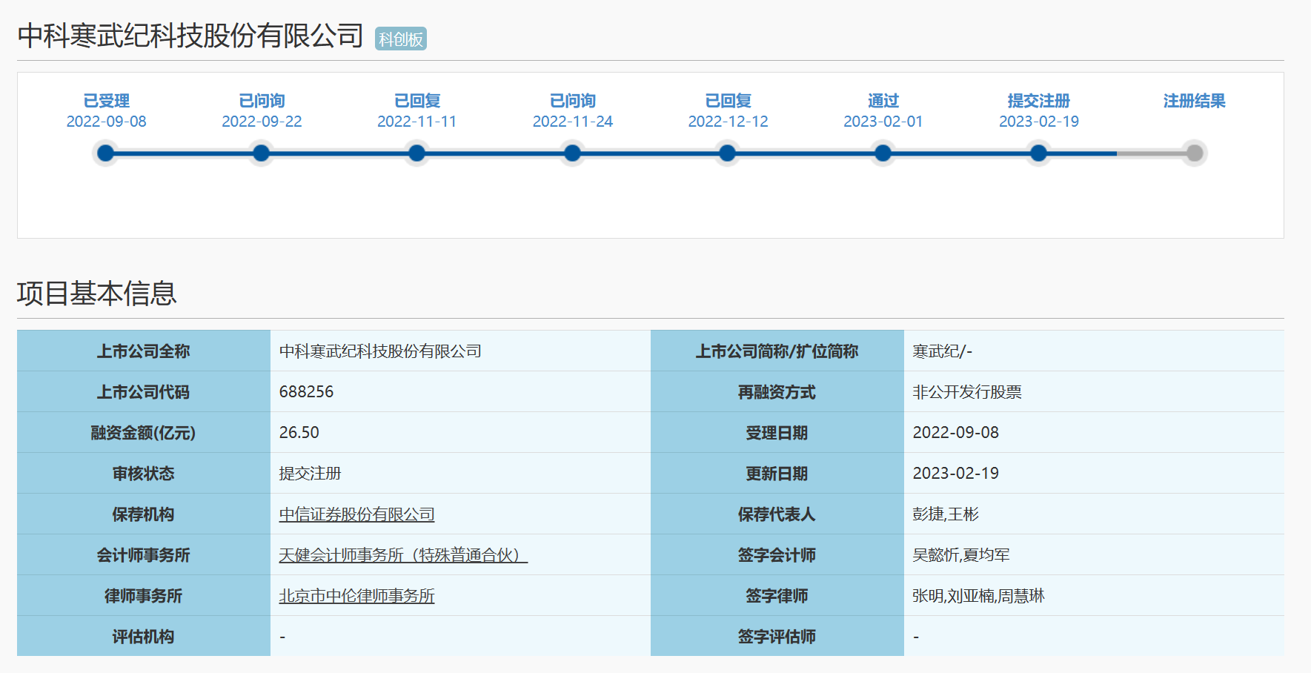Click the 已回复 2022-11-11 timeline dot

[x=417, y=153]
